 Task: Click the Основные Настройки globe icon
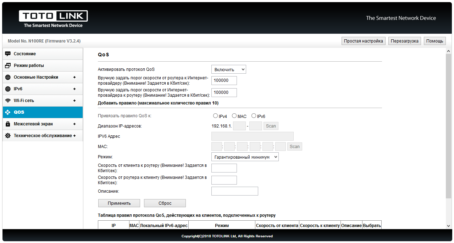pos(8,77)
